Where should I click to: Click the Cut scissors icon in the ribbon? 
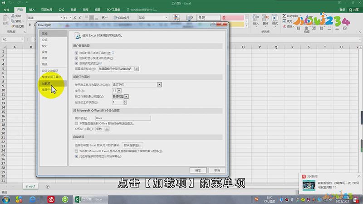coord(13,16)
